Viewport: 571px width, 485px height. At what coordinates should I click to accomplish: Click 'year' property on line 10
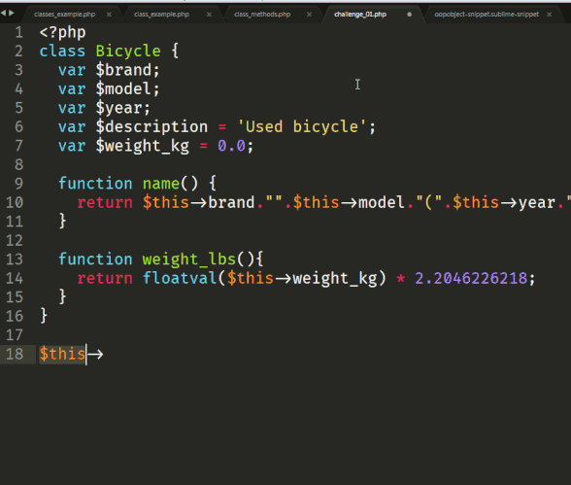coord(537,203)
